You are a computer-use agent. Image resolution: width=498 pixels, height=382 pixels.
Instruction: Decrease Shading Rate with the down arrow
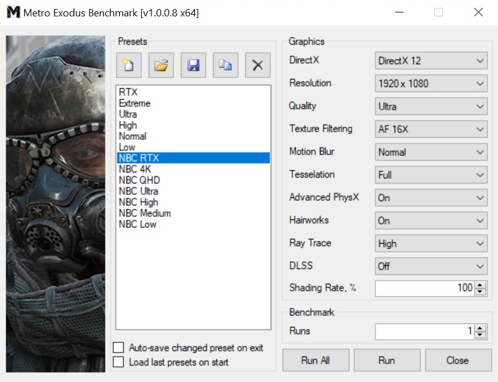tap(480, 291)
